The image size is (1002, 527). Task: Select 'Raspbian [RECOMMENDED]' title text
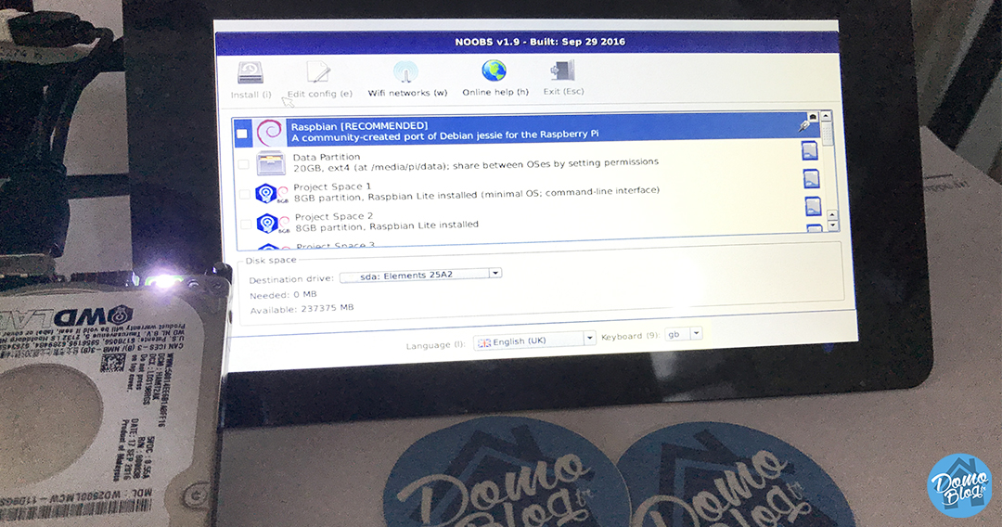[x=359, y=126]
